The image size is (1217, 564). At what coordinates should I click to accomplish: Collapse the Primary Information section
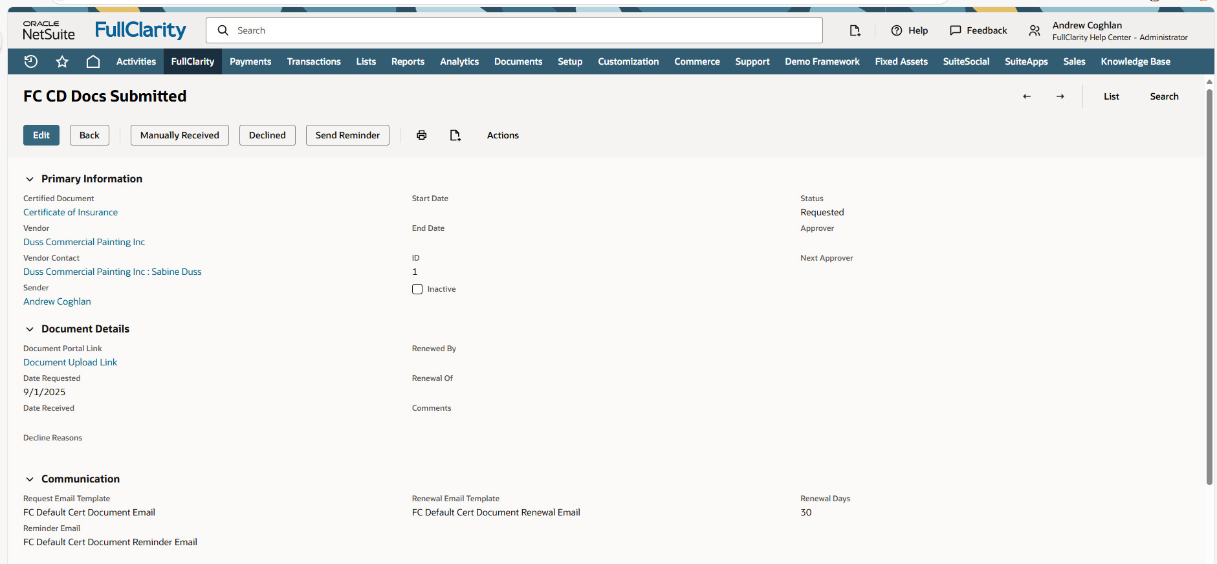30,179
